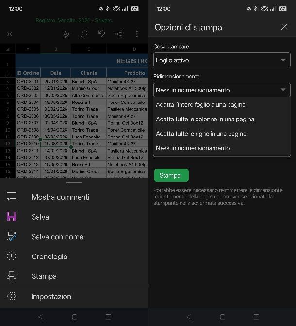Image resolution: width=296 pixels, height=326 pixels.
Task: Tap row header 12
Action: tap(8, 143)
